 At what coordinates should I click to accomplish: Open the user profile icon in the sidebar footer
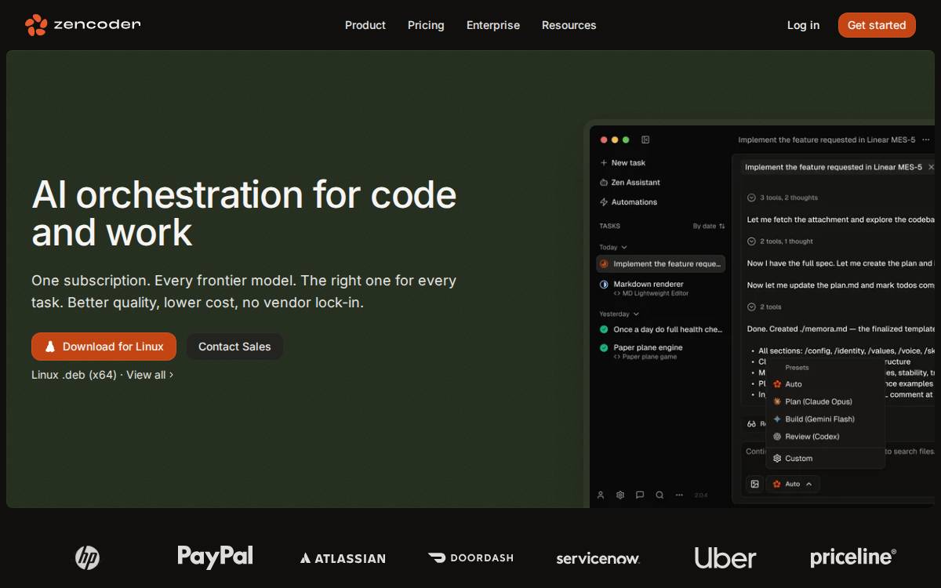(x=601, y=495)
